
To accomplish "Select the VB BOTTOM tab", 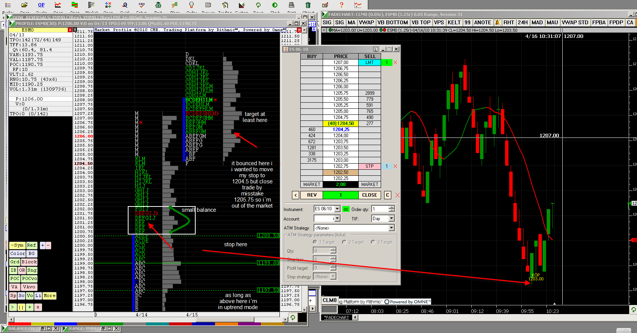I will tap(392, 23).
